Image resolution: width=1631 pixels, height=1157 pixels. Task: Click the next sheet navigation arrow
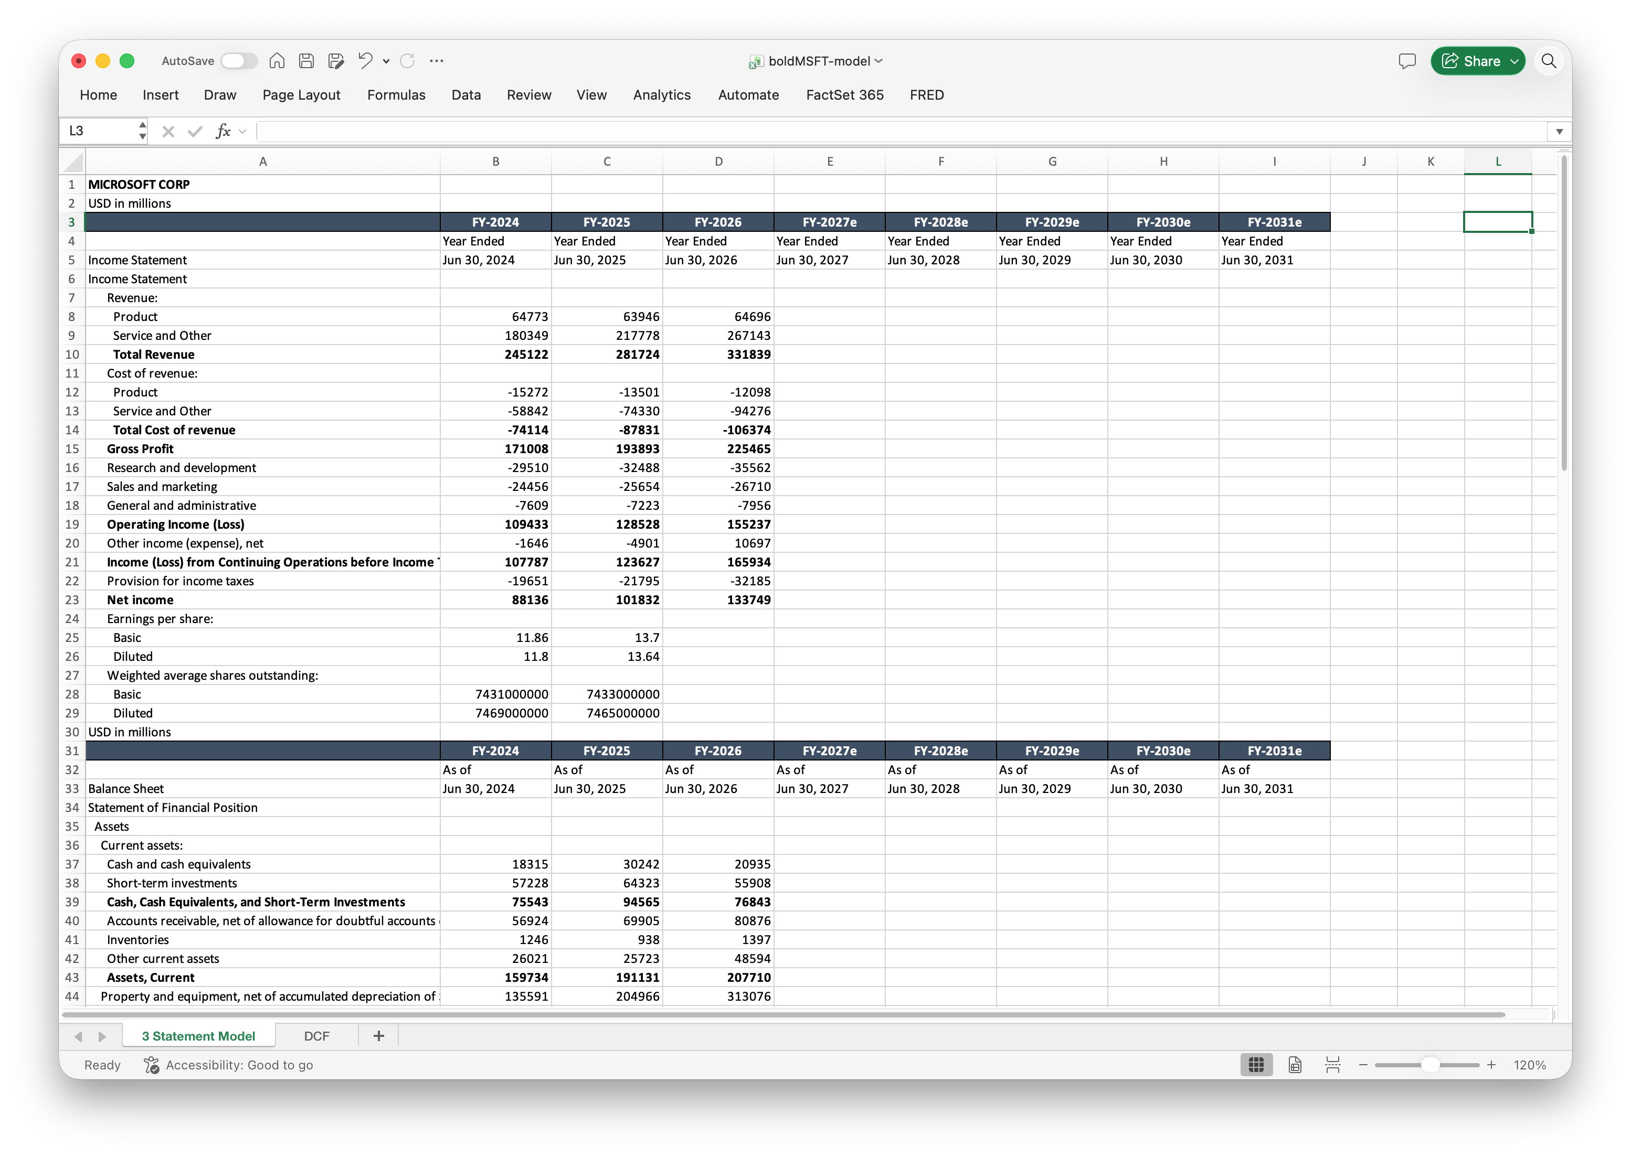102,1036
